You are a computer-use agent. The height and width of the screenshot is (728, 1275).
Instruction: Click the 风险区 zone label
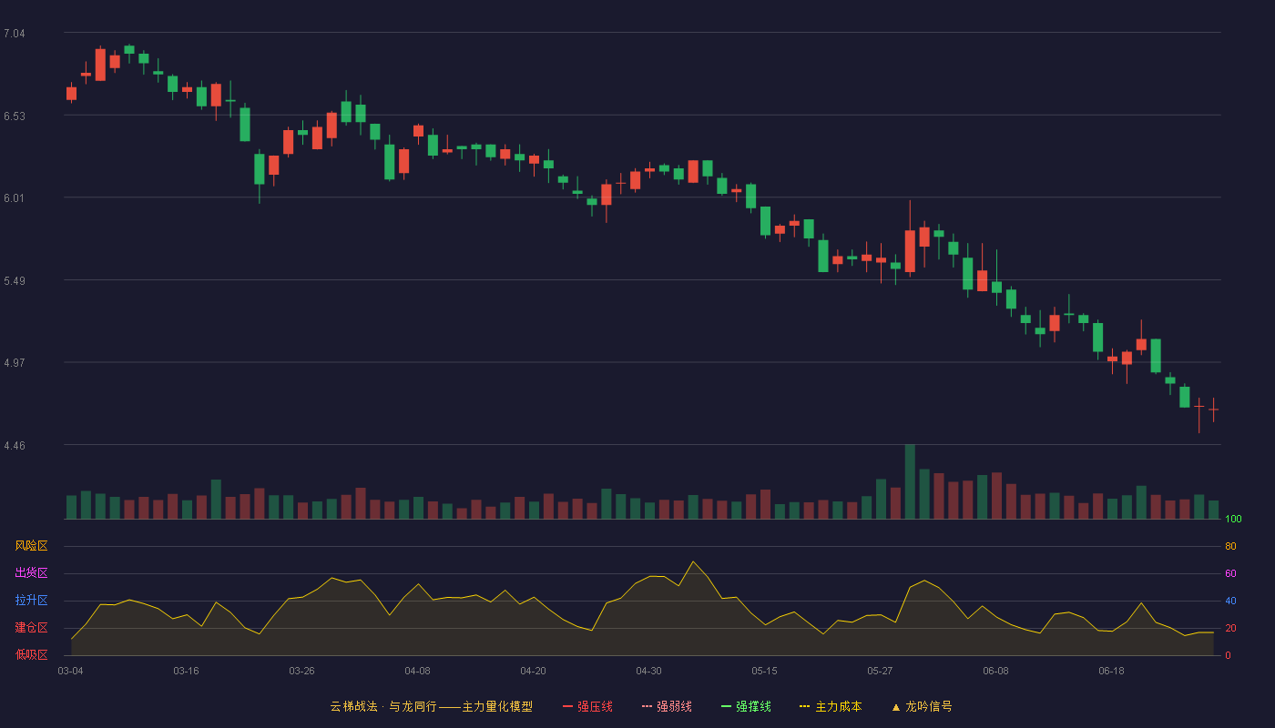[x=31, y=546]
